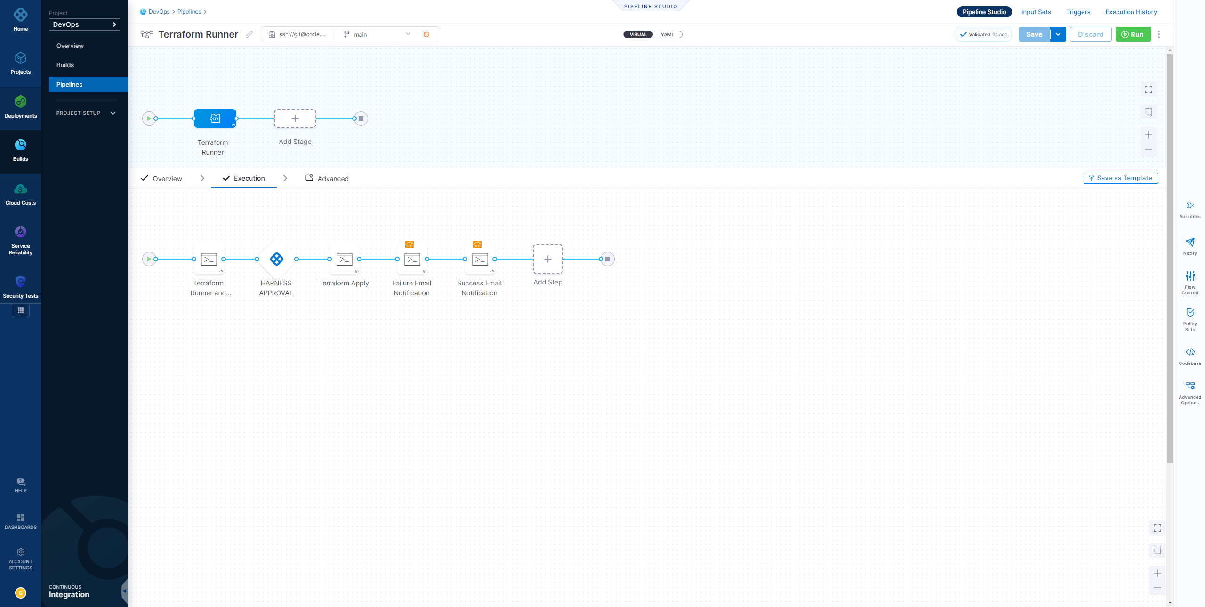Screen dimensions: 1205x607
Task: Open the Pipeline Studio tab
Action: [x=984, y=12]
